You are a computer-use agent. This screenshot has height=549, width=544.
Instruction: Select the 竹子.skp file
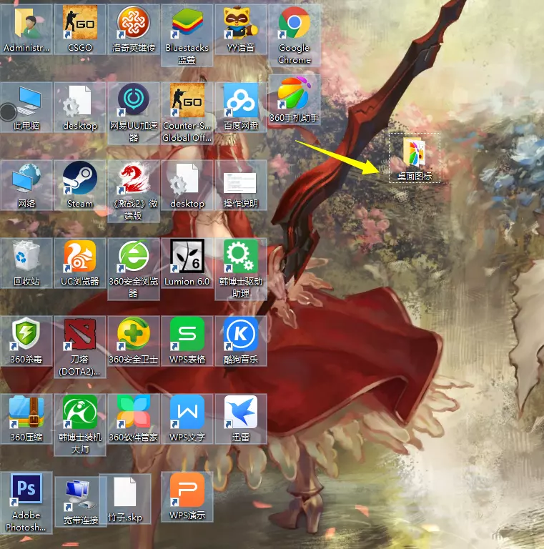click(125, 499)
